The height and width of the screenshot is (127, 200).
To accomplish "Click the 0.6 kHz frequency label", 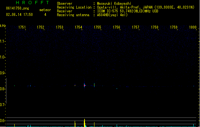I will 3,121.
